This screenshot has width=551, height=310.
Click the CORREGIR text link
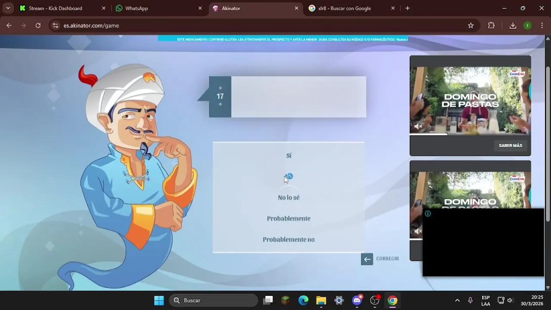pyautogui.click(x=387, y=259)
